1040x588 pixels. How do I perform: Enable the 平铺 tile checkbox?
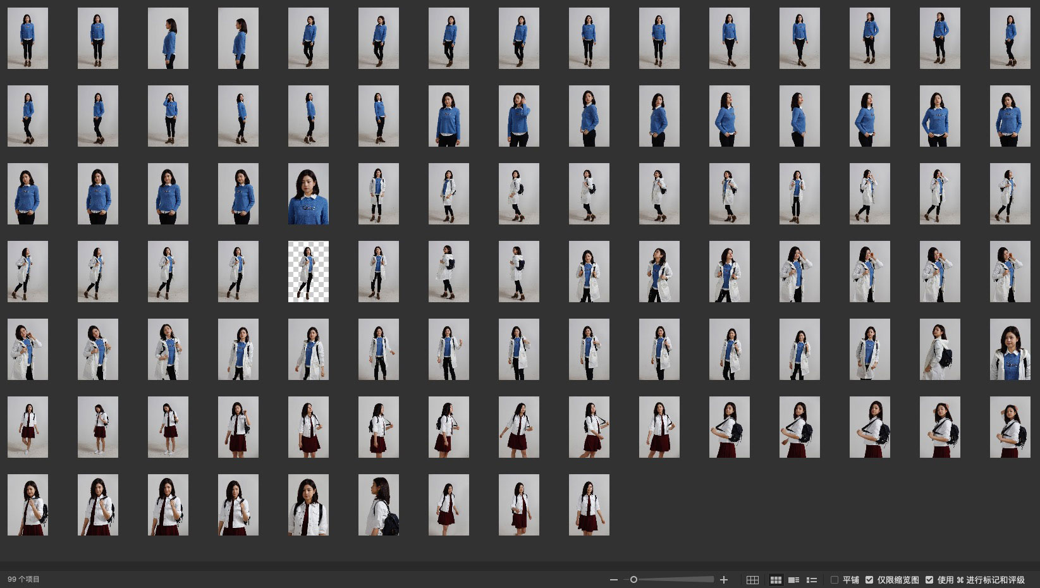pyautogui.click(x=835, y=580)
